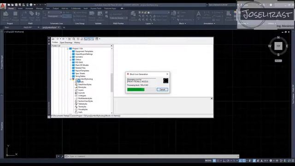Expand the Layers panel title dropdown
Image resolution: width=295 pixels, height=166 pixels.
pyautogui.click(x=149, y=24)
